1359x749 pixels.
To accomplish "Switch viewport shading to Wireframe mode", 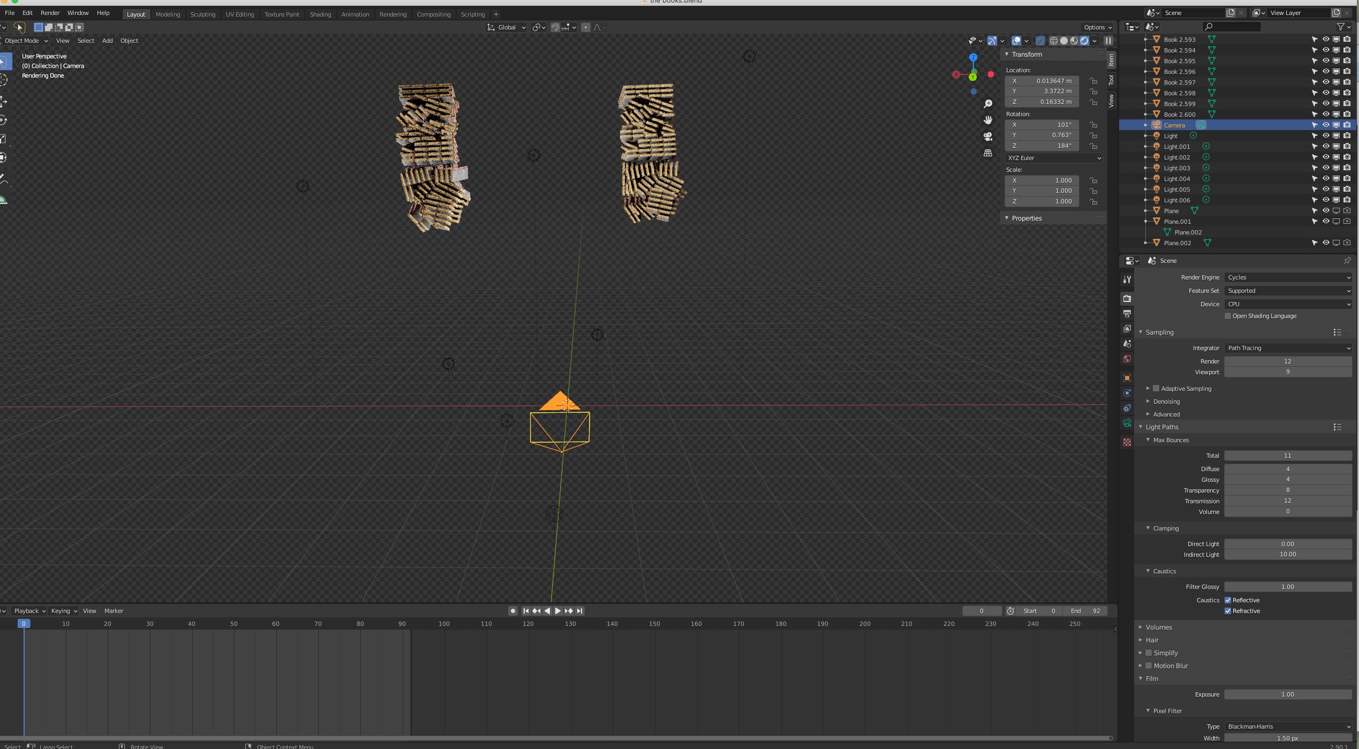I will tap(1053, 40).
